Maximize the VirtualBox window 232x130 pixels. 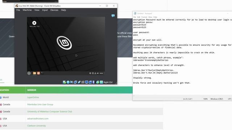point(107,6)
